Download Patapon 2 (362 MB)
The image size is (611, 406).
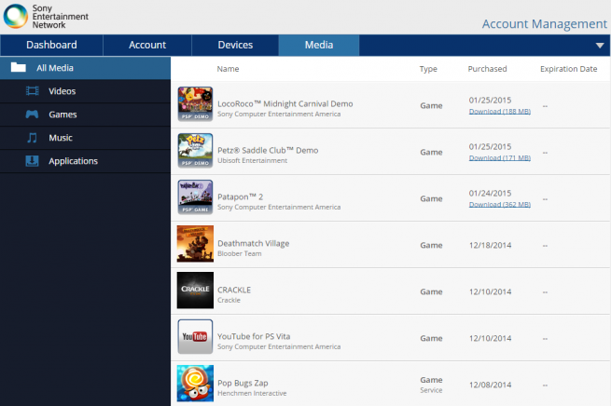coord(499,204)
